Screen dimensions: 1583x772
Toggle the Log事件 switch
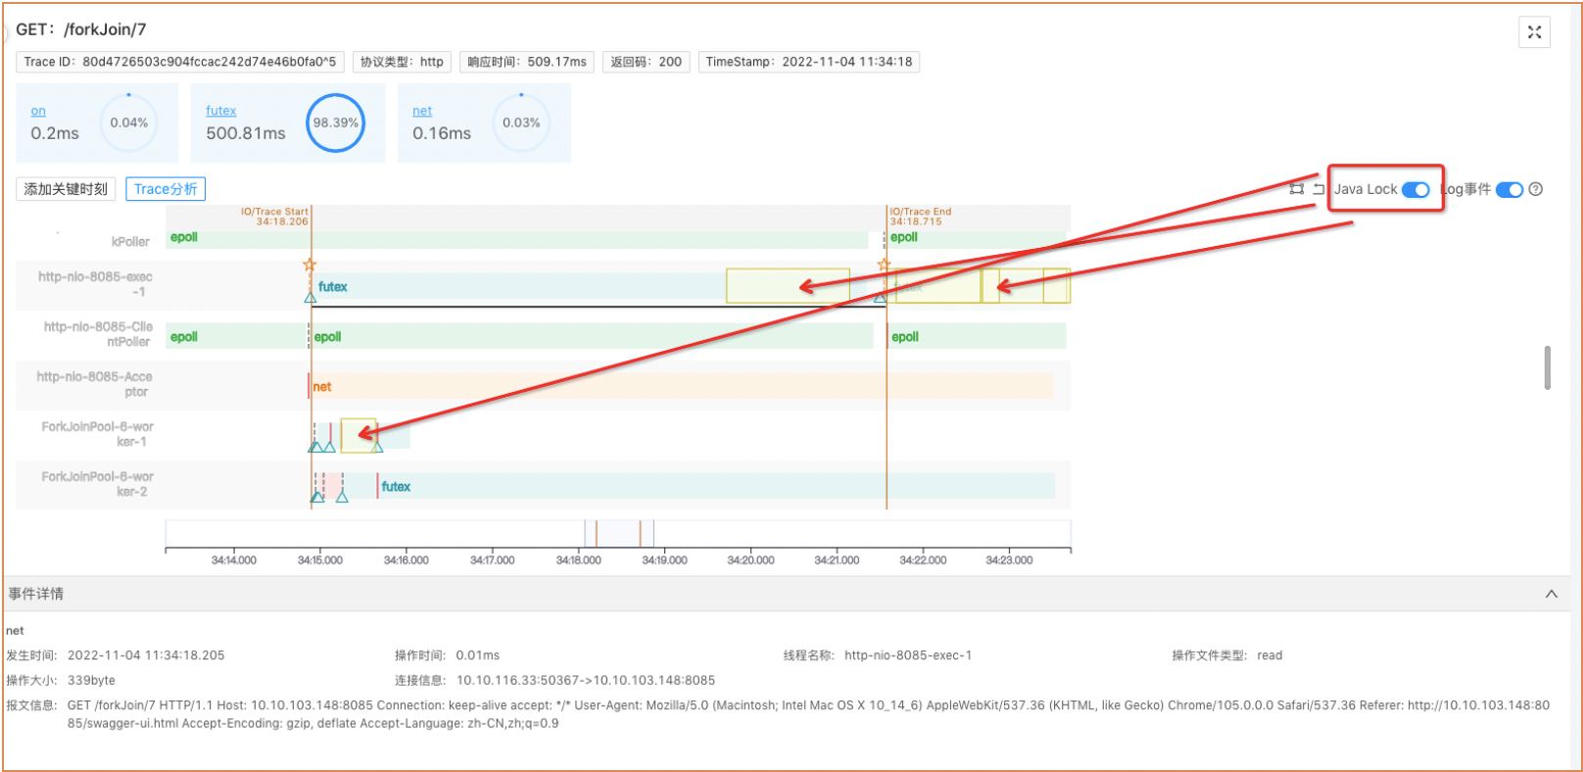point(1509,190)
